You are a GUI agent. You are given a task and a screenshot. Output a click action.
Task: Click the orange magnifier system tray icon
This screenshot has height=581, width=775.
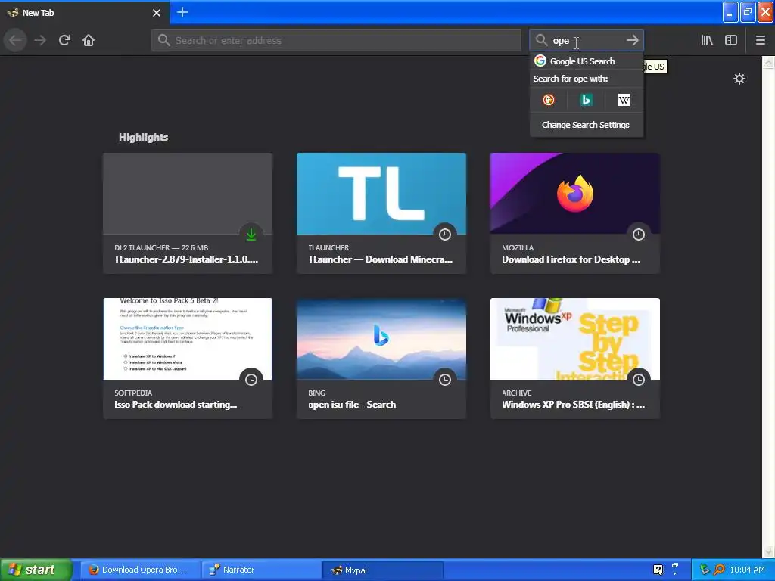pyautogui.click(x=719, y=570)
